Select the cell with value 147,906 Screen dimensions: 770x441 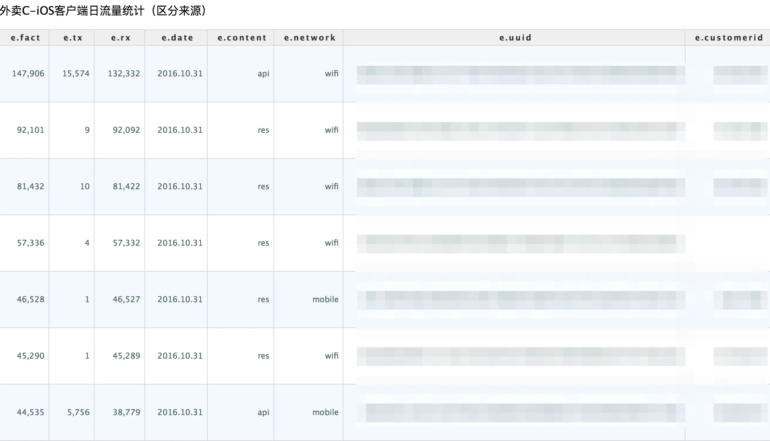28,73
